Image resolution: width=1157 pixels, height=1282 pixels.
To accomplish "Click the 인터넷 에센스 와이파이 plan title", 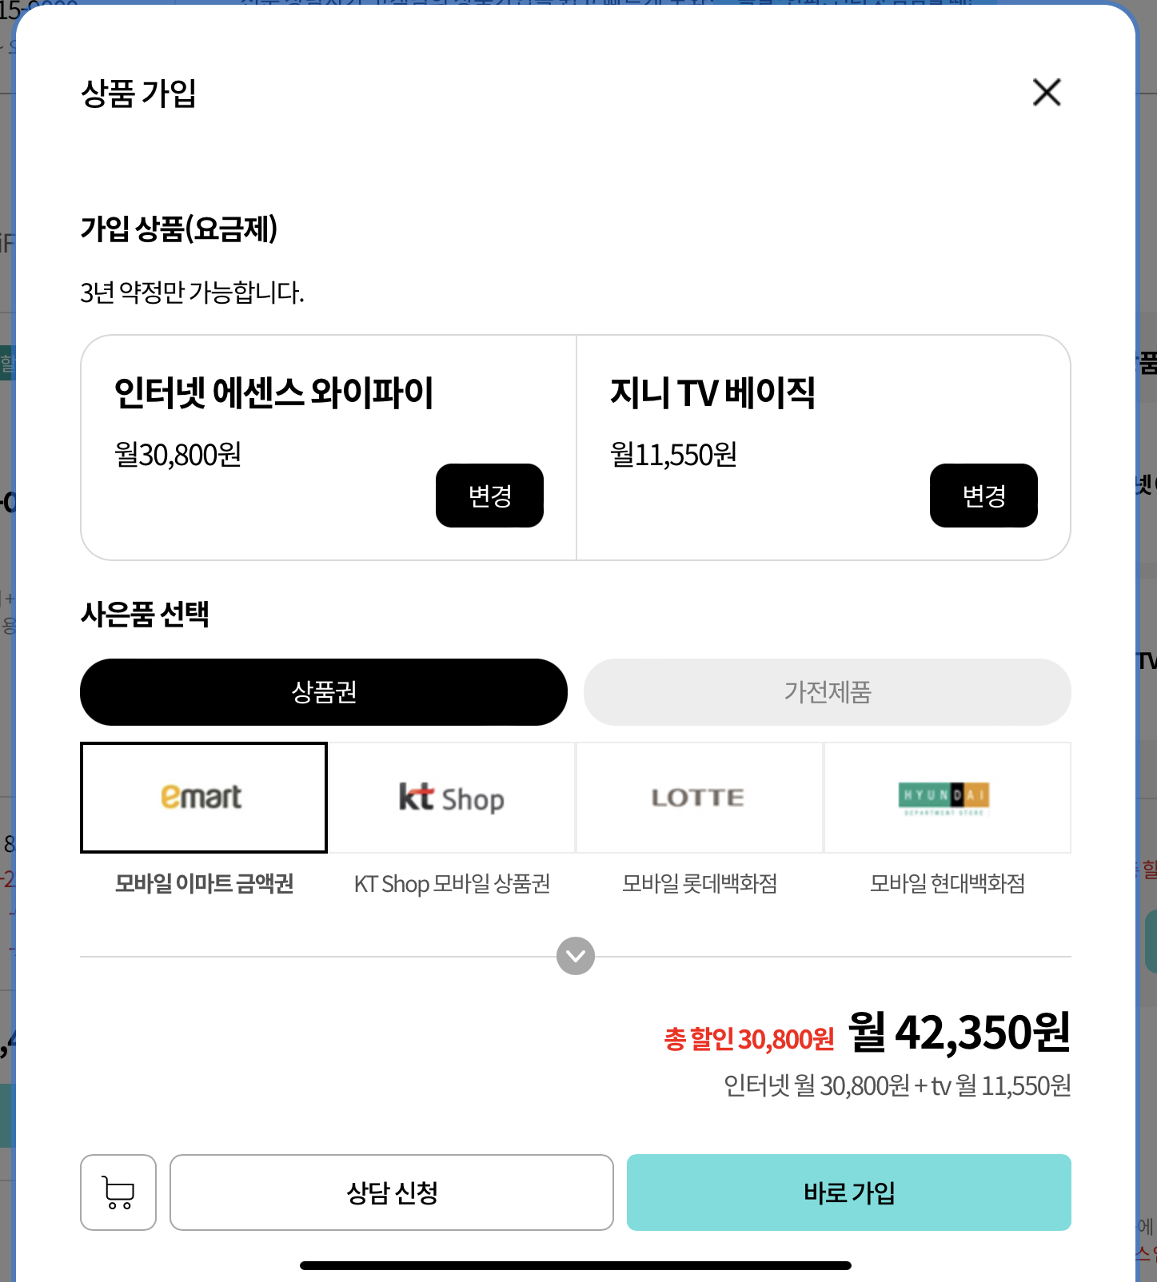I will [273, 393].
